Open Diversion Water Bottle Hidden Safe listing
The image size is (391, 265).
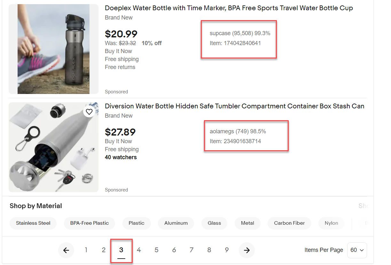234,106
